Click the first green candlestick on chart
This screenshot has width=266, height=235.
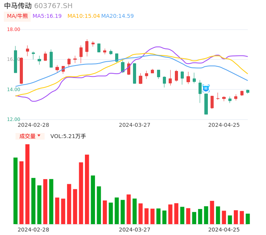(16, 61)
